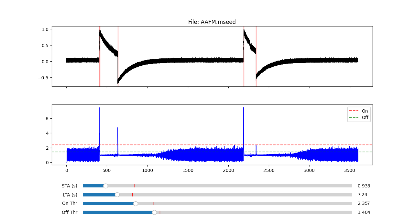Click the "STA (s)" slider label
Screen dimensions: 414x220
coord(70,186)
